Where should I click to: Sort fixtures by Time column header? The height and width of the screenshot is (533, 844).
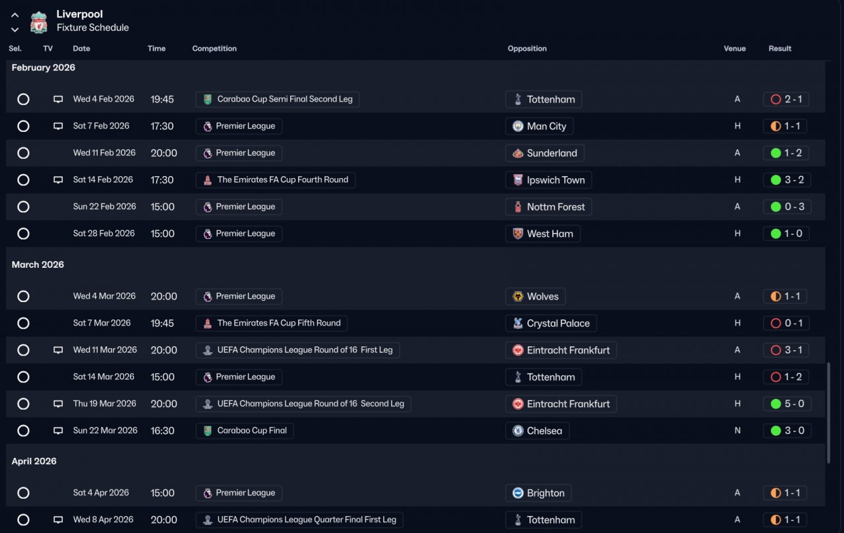pyautogui.click(x=157, y=49)
